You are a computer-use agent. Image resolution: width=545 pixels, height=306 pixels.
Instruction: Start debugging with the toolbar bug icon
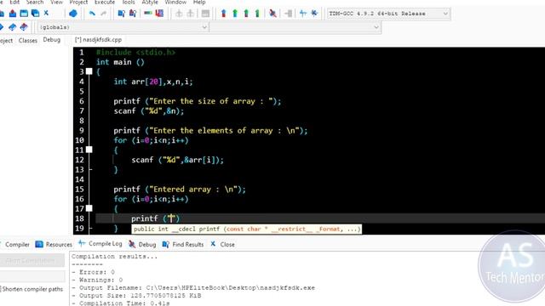(272, 14)
